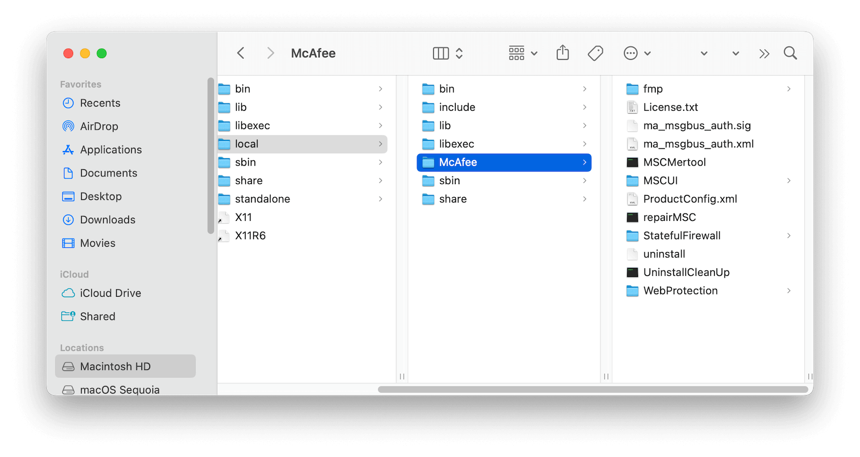Open the view switcher up-down arrows
The width and height of the screenshot is (860, 457).
pyautogui.click(x=459, y=53)
